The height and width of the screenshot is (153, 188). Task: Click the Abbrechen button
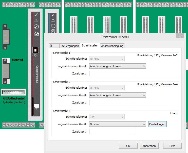point(149,146)
